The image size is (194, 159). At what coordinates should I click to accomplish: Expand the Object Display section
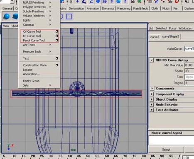click(152, 99)
